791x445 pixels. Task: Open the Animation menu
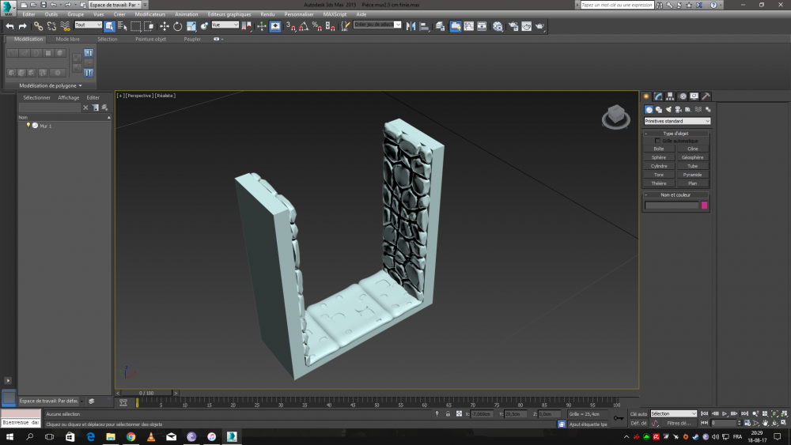pos(186,14)
